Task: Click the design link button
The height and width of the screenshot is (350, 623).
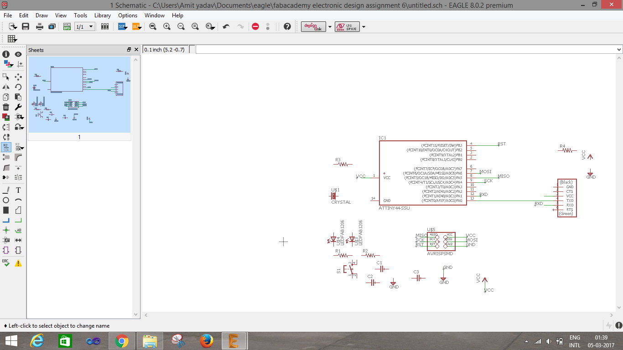Action: click(x=314, y=27)
